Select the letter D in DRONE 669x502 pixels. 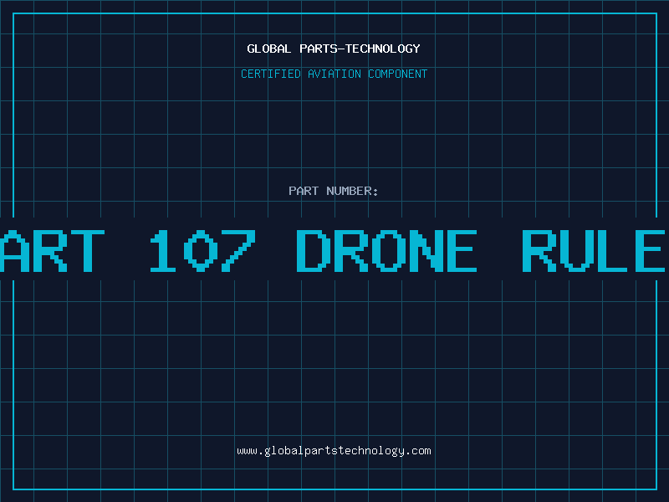314,250
